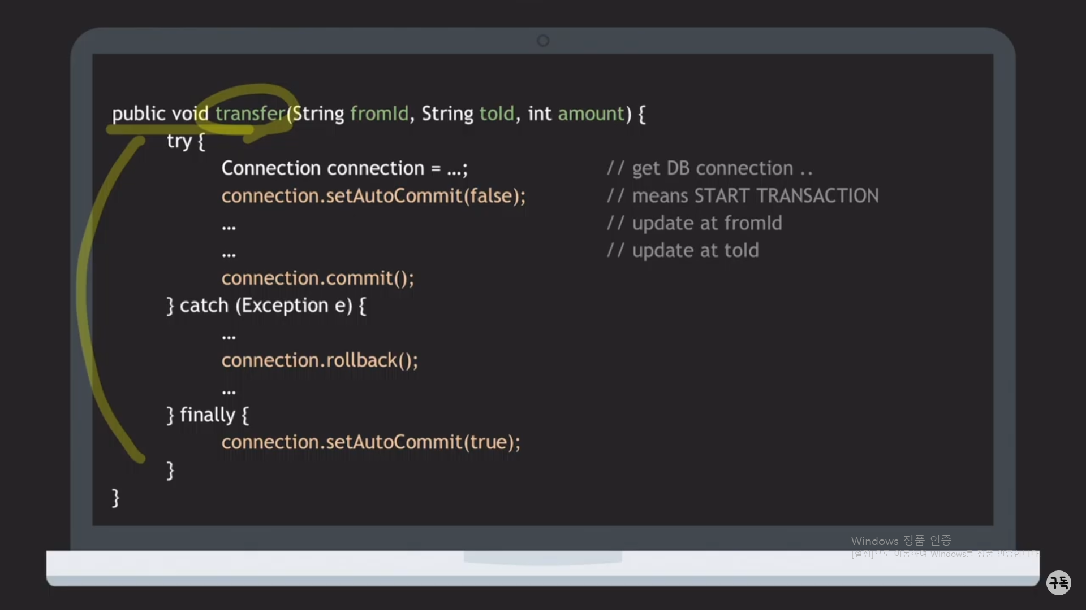Click the connection.setAutoCommit(true) line
The image size is (1086, 610).
pyautogui.click(x=370, y=442)
